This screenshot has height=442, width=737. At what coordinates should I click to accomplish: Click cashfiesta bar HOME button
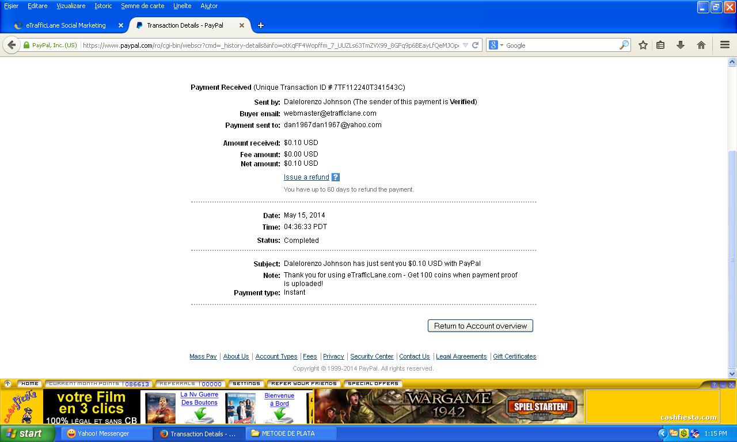point(29,384)
